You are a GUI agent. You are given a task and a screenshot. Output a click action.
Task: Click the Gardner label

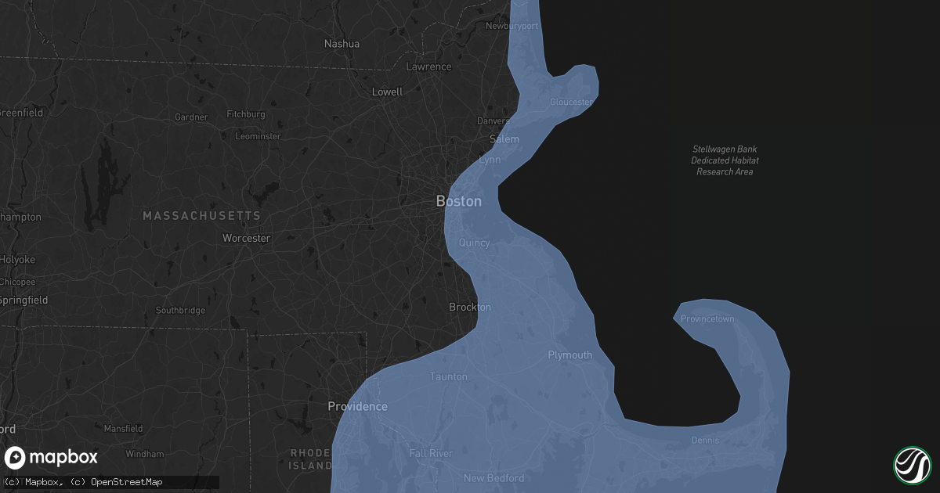coord(191,117)
